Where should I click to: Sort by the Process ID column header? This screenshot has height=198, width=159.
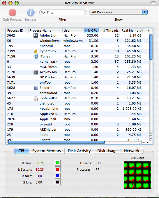click(x=17, y=30)
